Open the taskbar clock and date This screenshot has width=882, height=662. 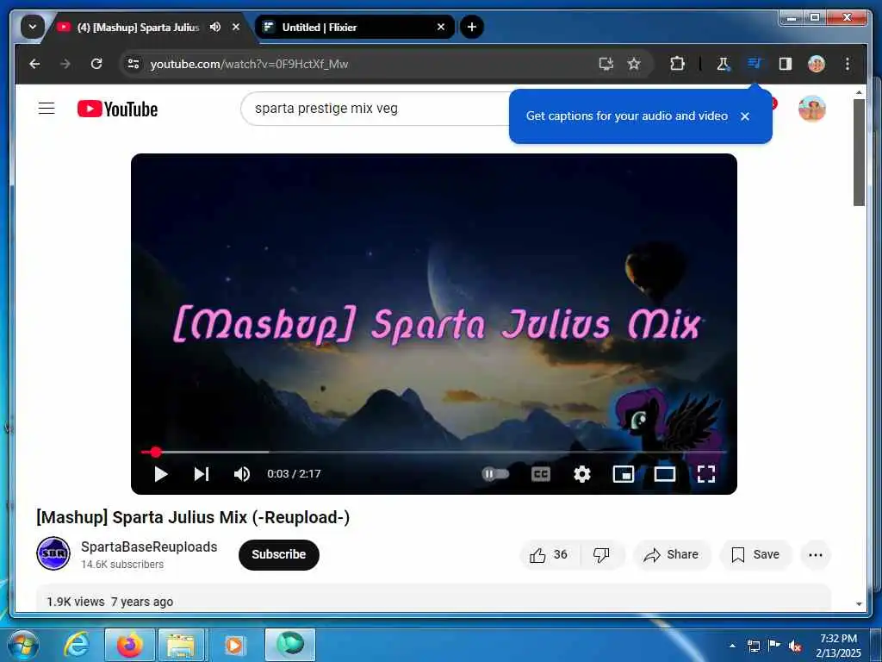point(838,646)
